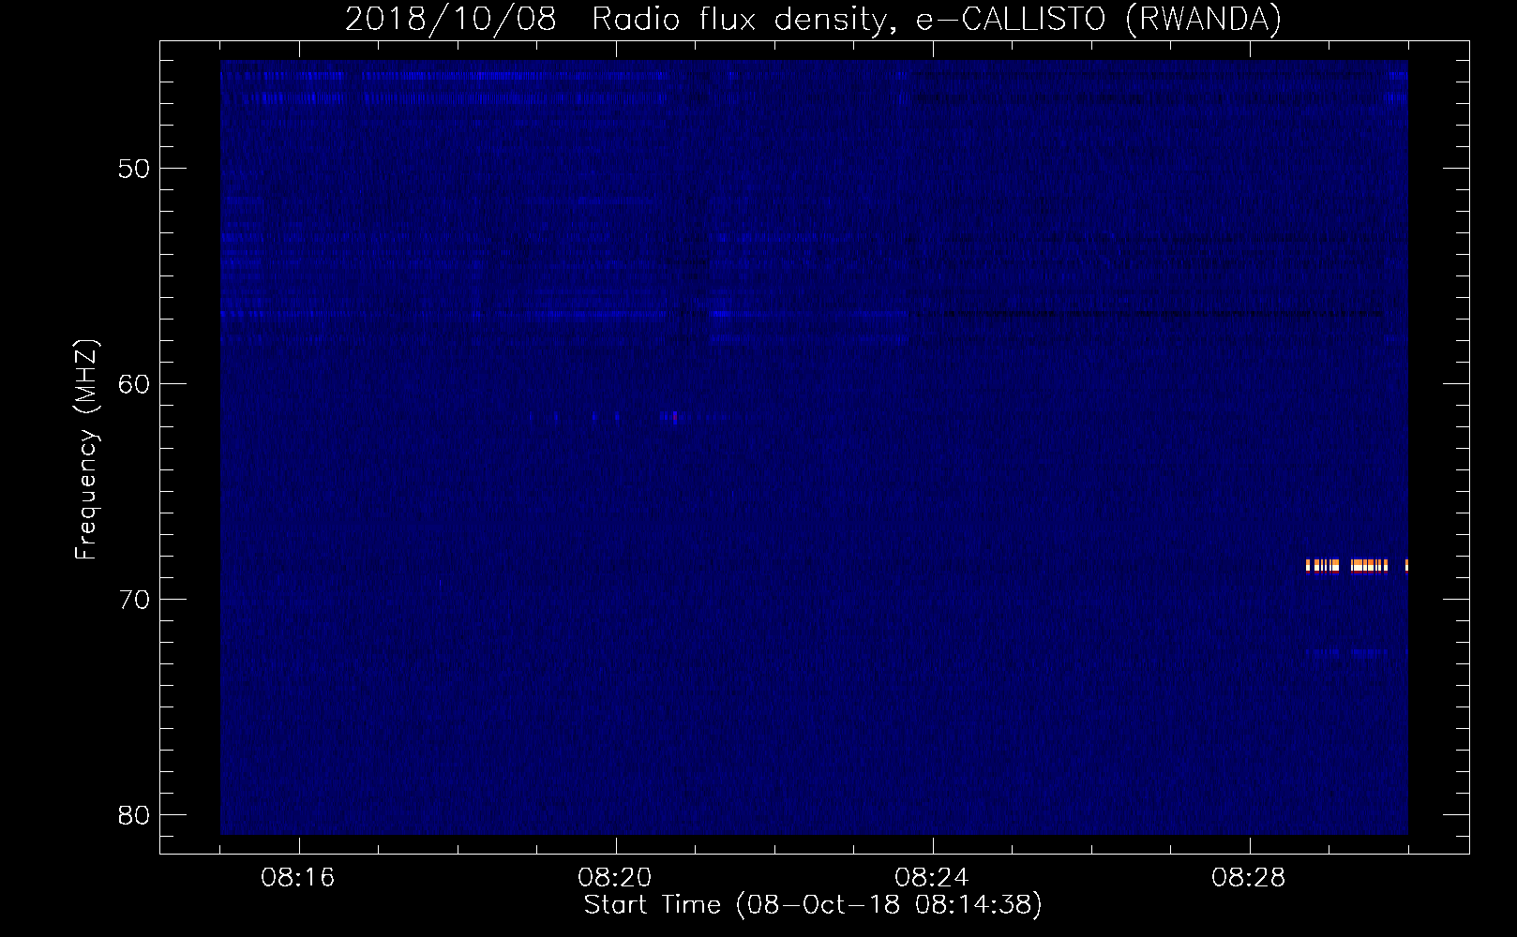1517x937 pixels.
Task: Click the 80 MHz frequency tick label
Action: point(134,815)
